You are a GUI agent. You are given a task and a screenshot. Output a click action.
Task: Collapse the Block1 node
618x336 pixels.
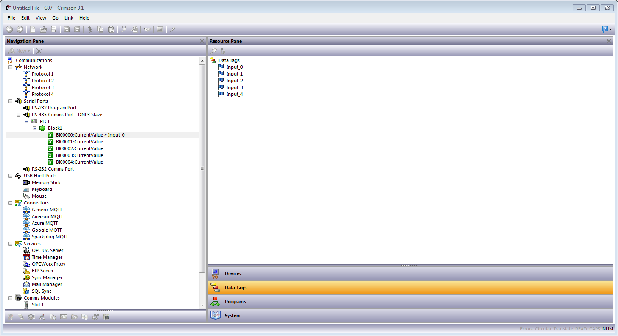(x=34, y=128)
